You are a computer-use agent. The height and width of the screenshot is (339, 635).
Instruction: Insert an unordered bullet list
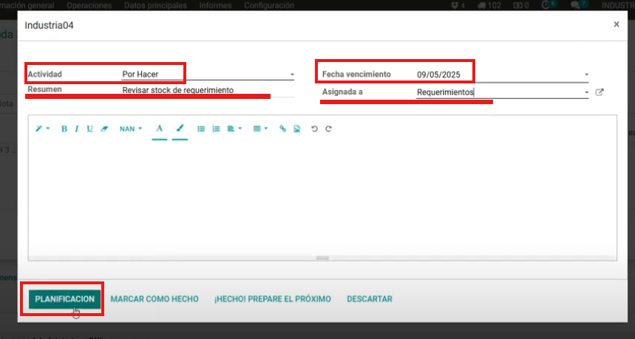click(x=201, y=129)
